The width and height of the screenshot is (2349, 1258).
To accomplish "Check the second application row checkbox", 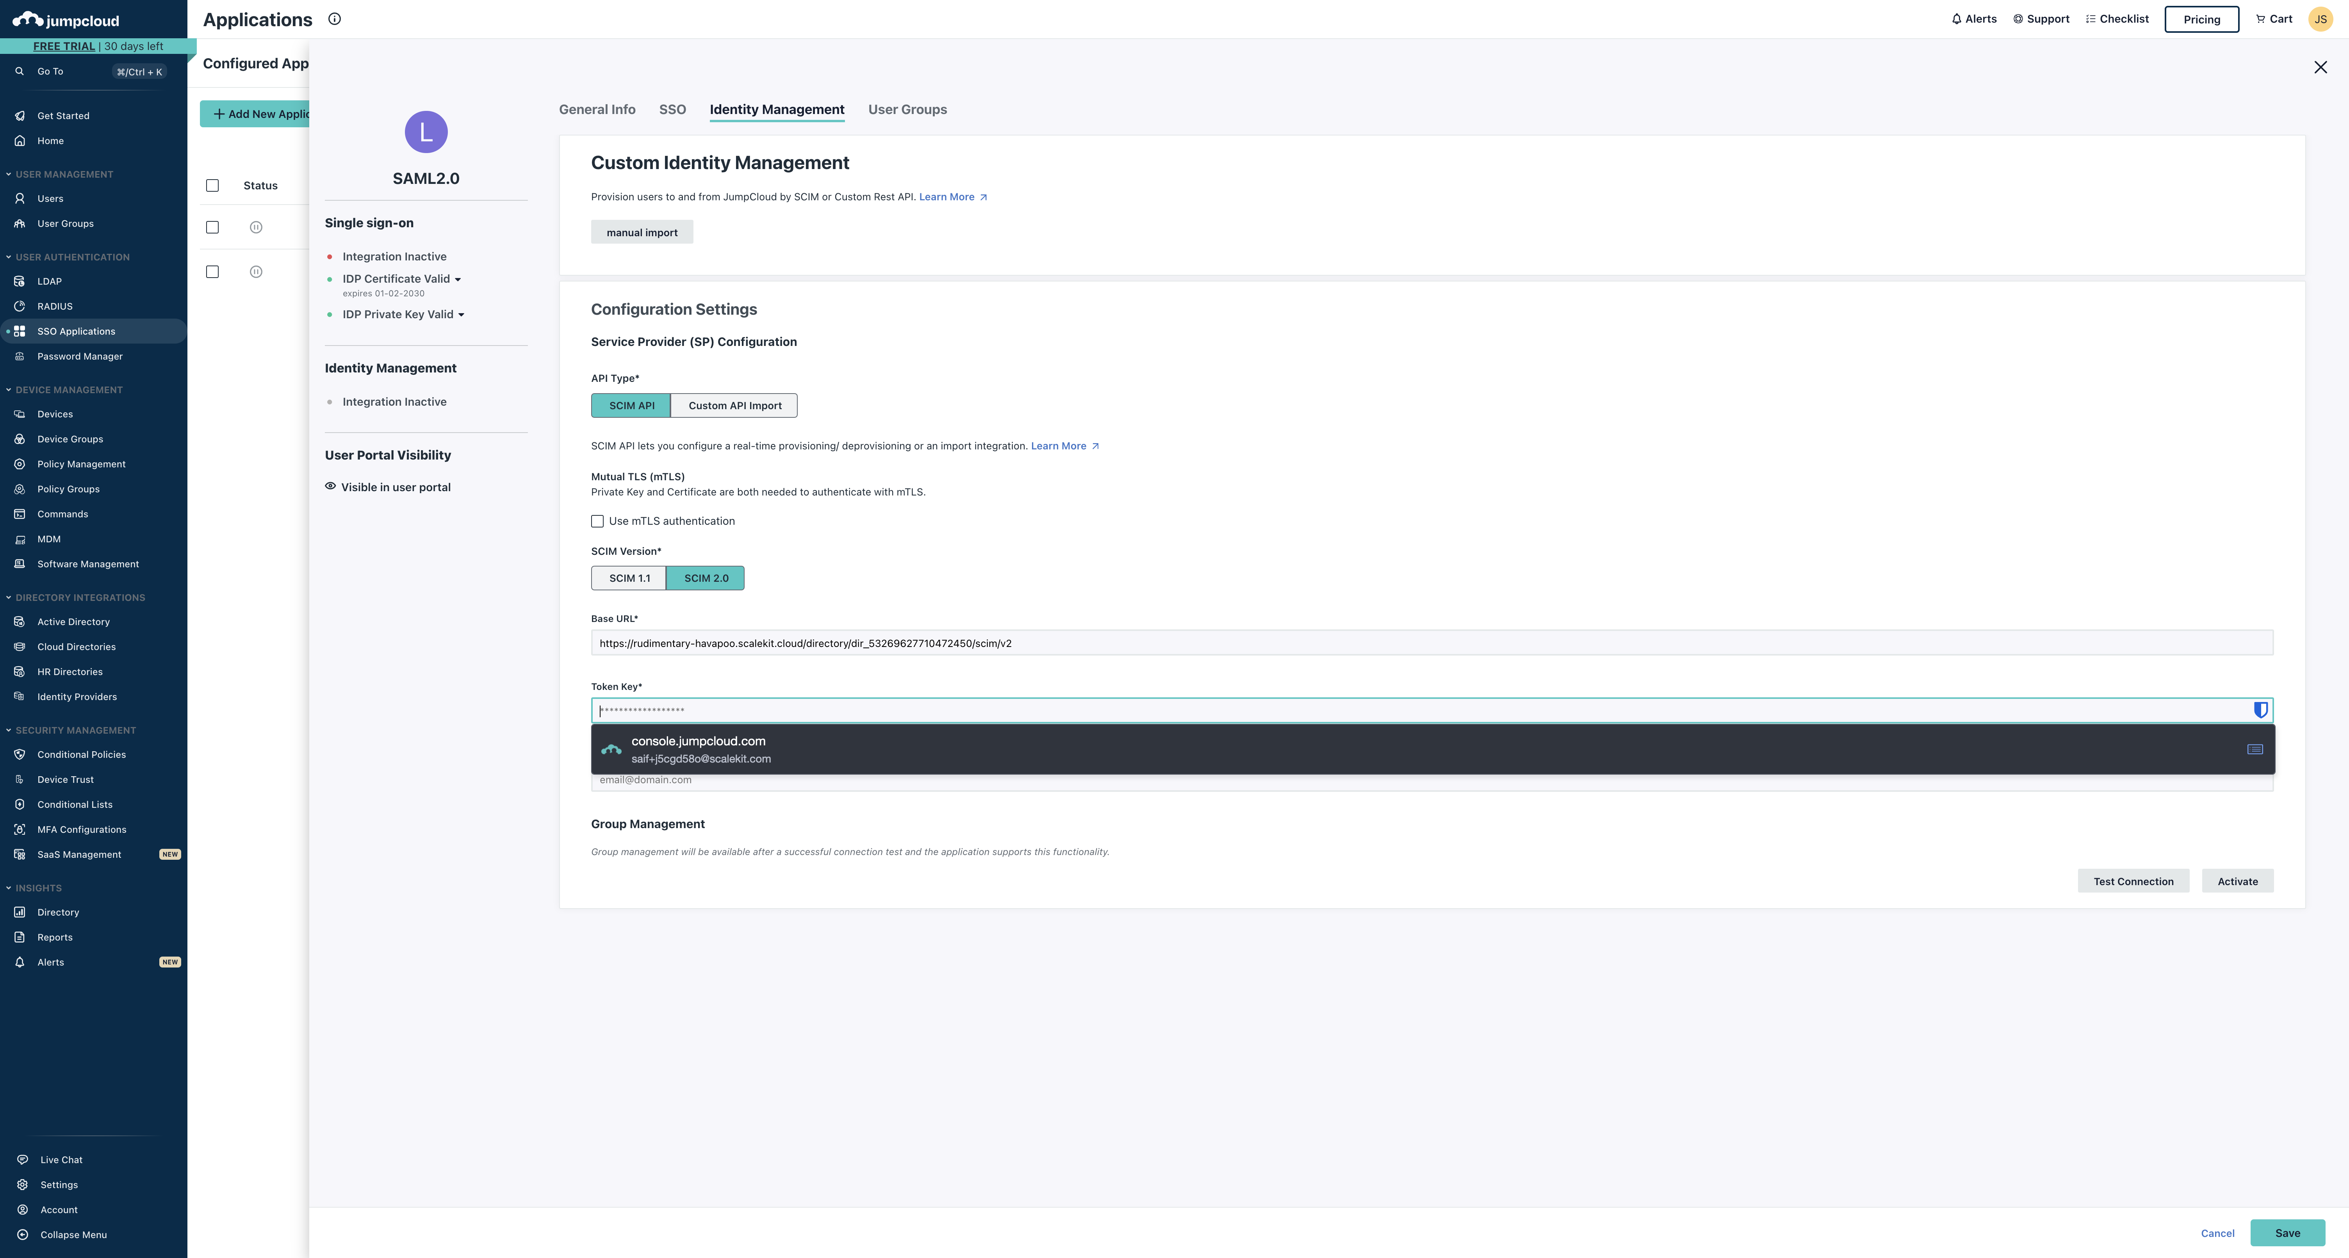I will coord(212,272).
